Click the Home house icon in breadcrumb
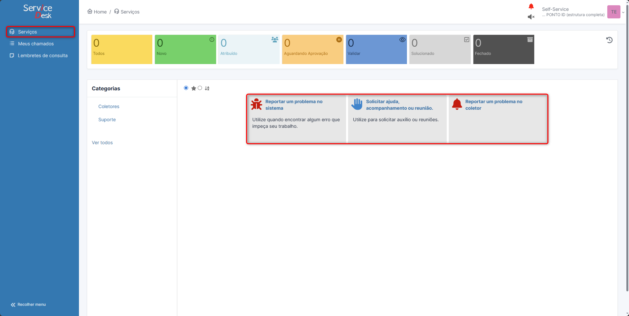 click(x=90, y=11)
